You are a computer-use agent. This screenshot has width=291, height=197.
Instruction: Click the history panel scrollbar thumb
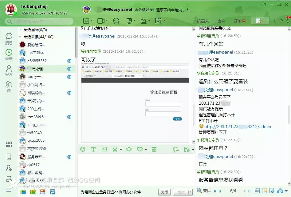point(289,114)
